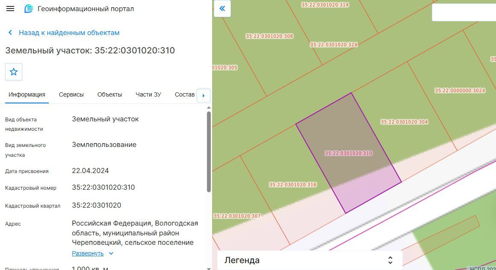Switch to the Информация tab
Viewport: 496px width, 270px height.
pyautogui.click(x=27, y=94)
